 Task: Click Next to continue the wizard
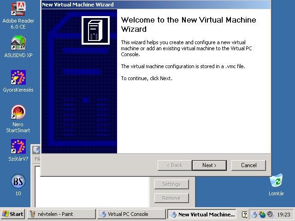coord(209,165)
